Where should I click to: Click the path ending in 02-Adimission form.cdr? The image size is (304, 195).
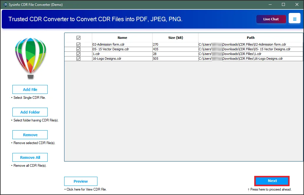(x=250, y=44)
